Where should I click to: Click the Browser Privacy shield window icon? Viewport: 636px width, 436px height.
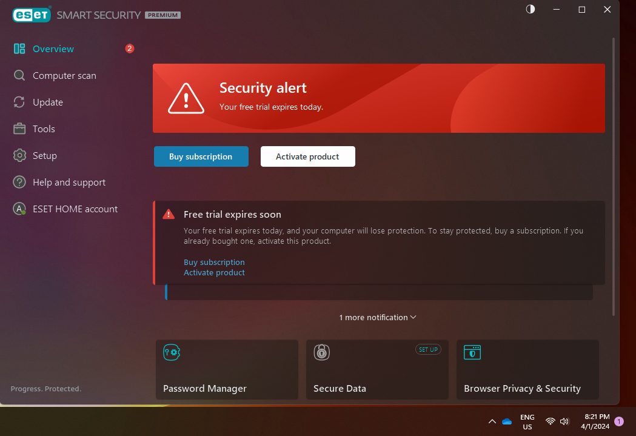472,352
